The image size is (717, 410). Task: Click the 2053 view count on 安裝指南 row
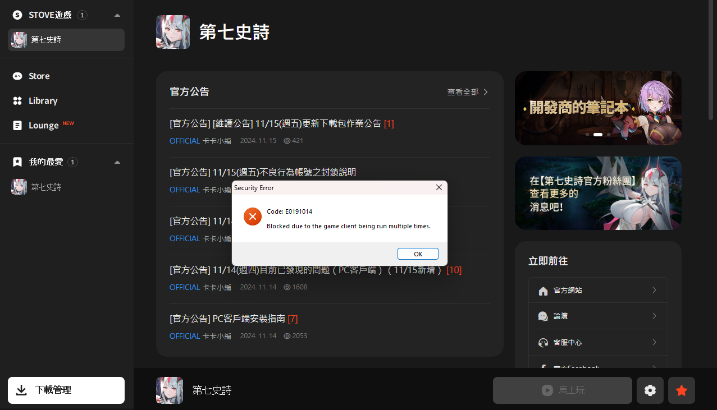pos(295,336)
